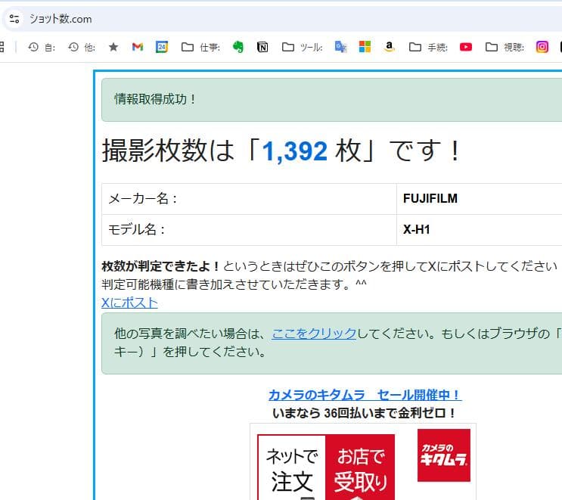Click the X-H1 model value cell
The image size is (562, 500).
(x=479, y=230)
